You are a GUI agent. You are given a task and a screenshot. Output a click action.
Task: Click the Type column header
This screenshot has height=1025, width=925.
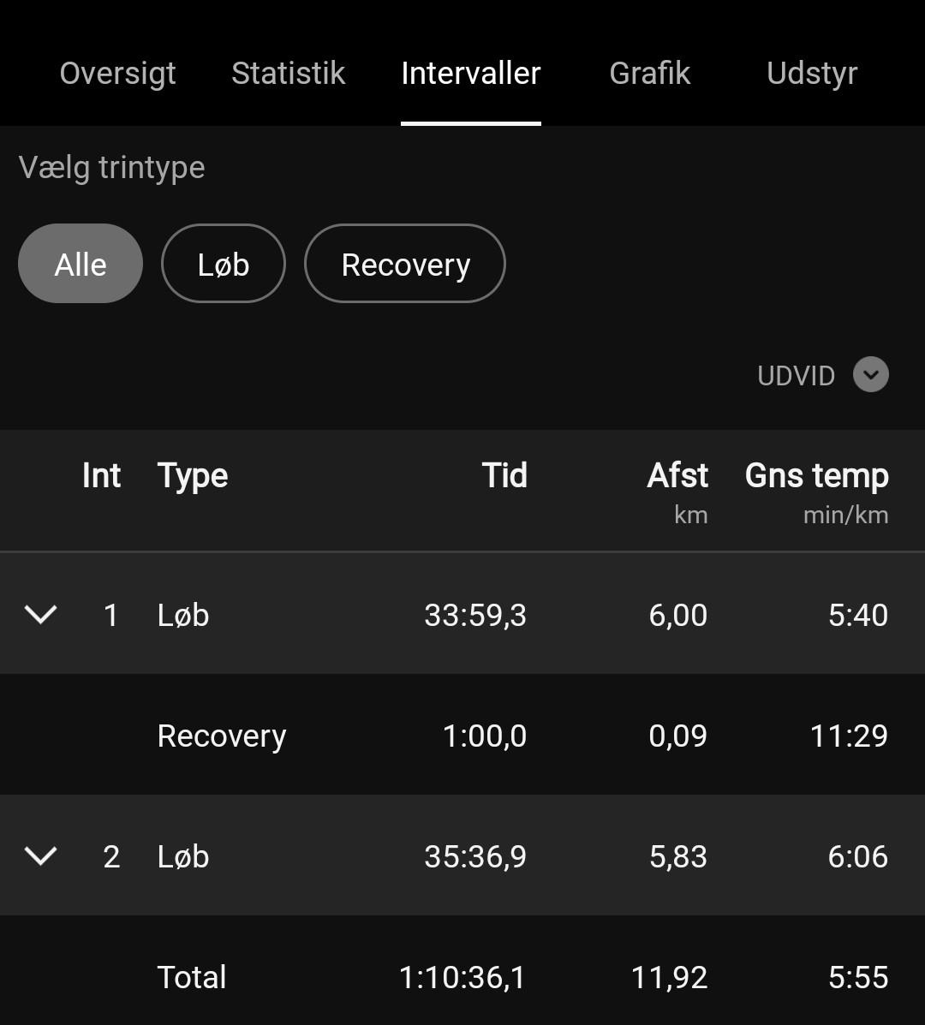[193, 476]
